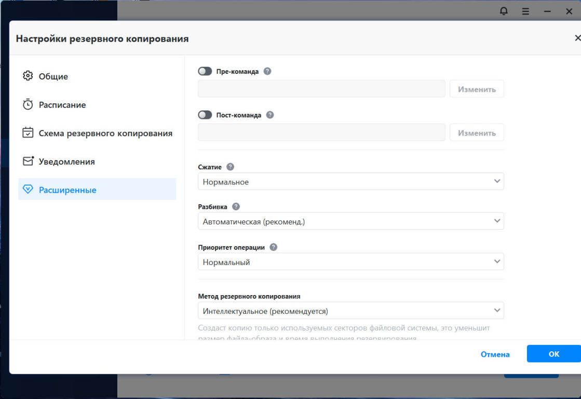Click the clock icon beside Расписание
Image resolution: width=581 pixels, height=399 pixels.
[x=28, y=105]
